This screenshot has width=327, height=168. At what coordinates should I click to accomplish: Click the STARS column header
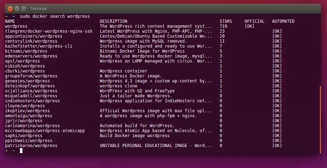point(226,21)
